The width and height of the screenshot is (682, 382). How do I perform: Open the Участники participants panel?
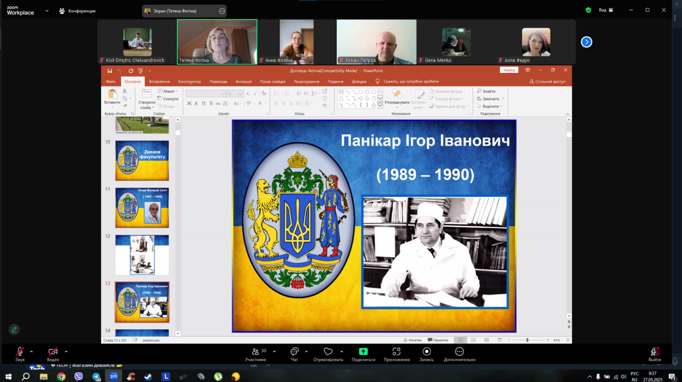(256, 352)
